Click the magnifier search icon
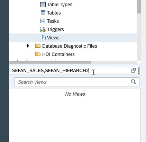 tap(133, 82)
